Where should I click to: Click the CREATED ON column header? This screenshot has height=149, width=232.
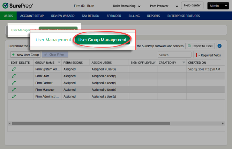click(197, 63)
